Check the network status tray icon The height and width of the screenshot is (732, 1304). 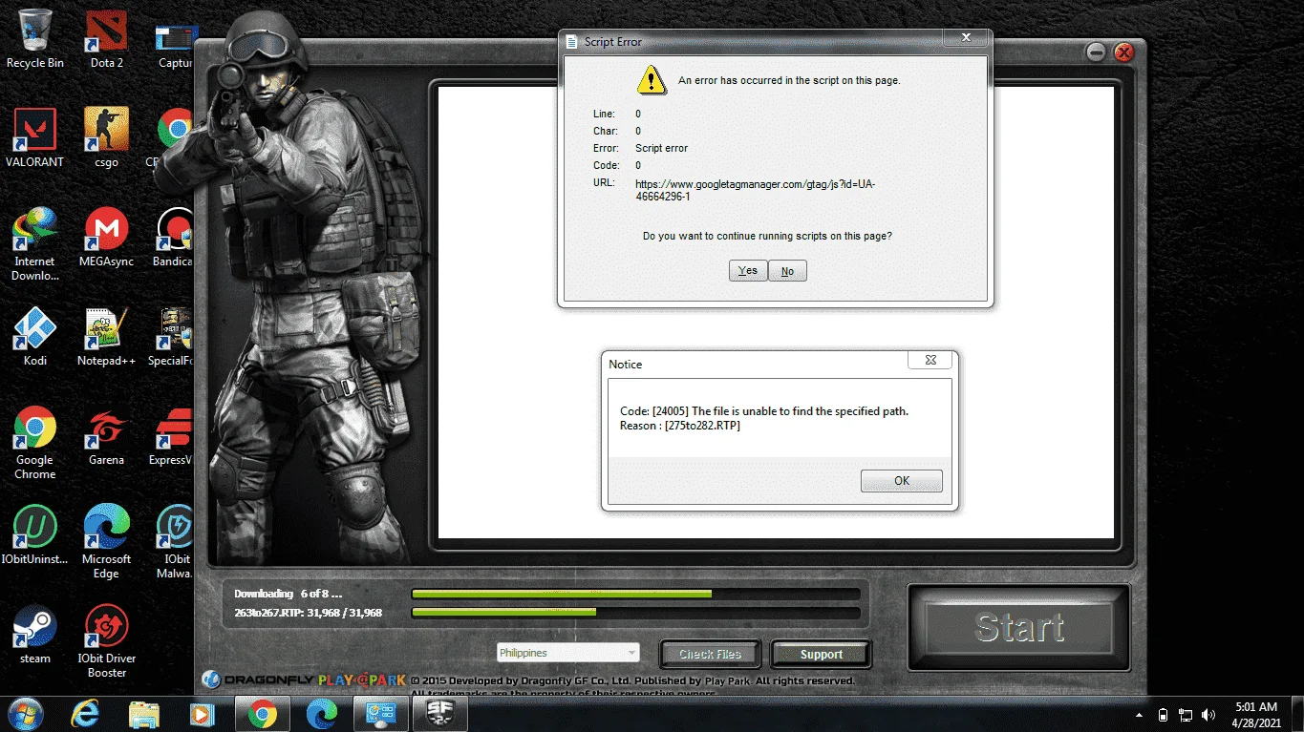(1186, 715)
